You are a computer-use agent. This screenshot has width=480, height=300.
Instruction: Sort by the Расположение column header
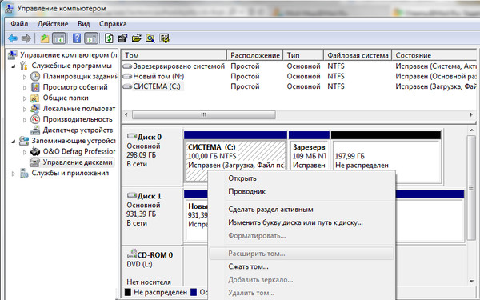[x=255, y=55]
